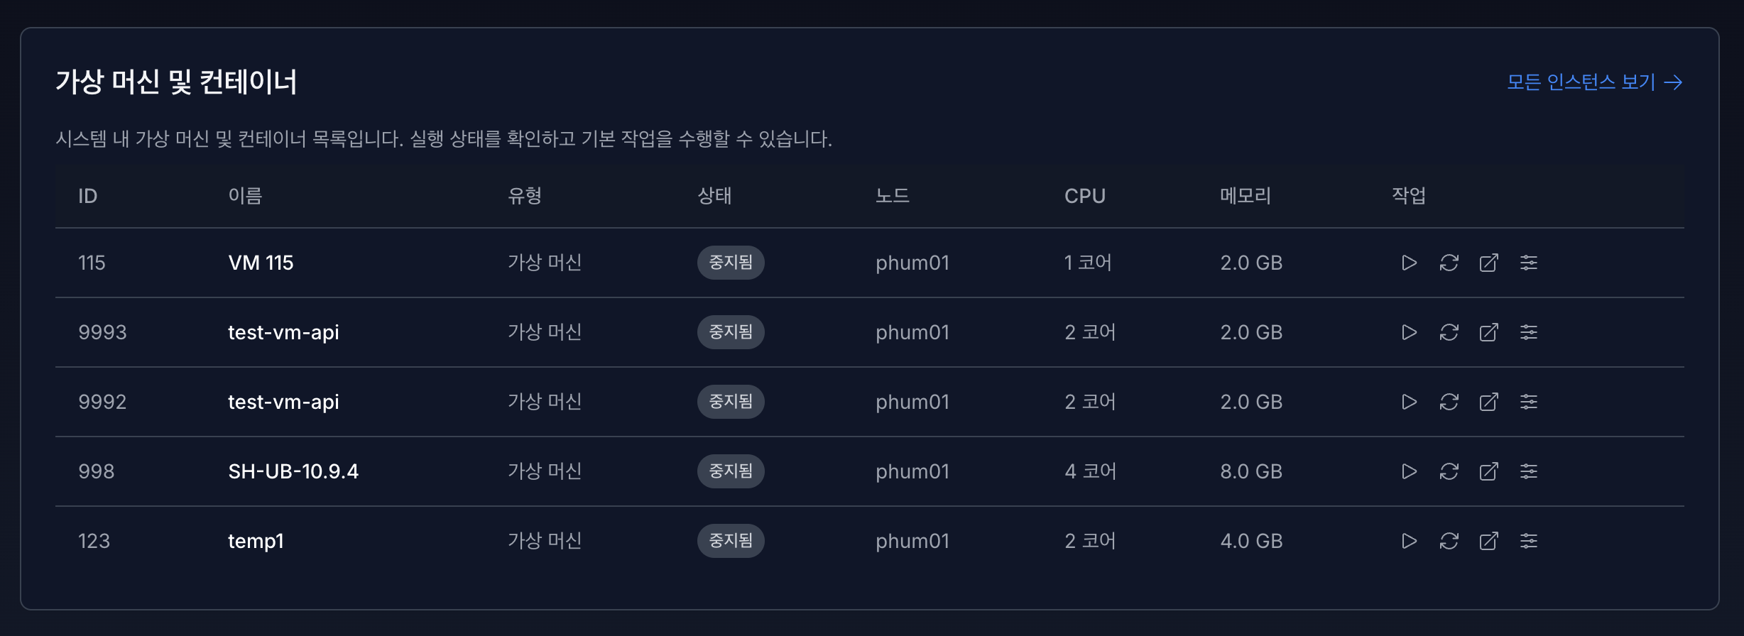Click the 이름 column header
Screen dimensions: 1744x636
click(x=244, y=196)
